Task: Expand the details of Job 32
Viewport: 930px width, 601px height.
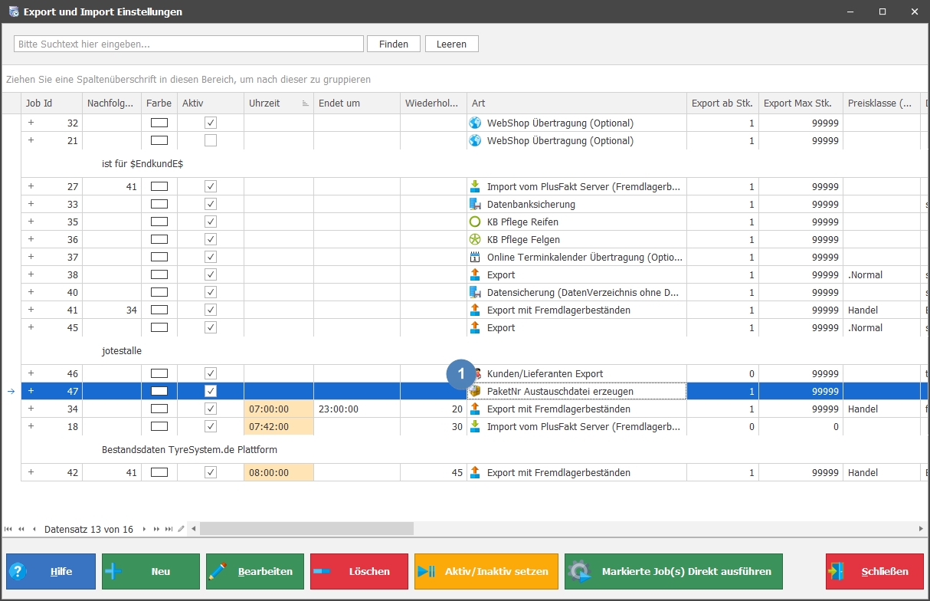Action: [x=31, y=123]
